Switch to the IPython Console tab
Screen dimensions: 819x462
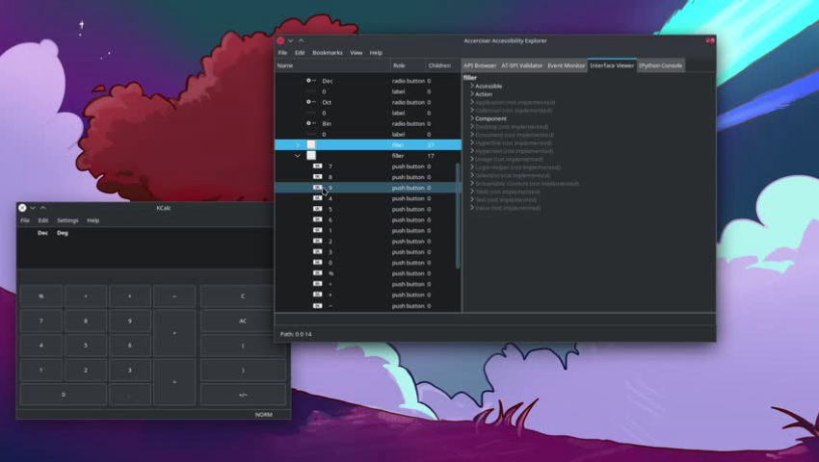point(661,65)
